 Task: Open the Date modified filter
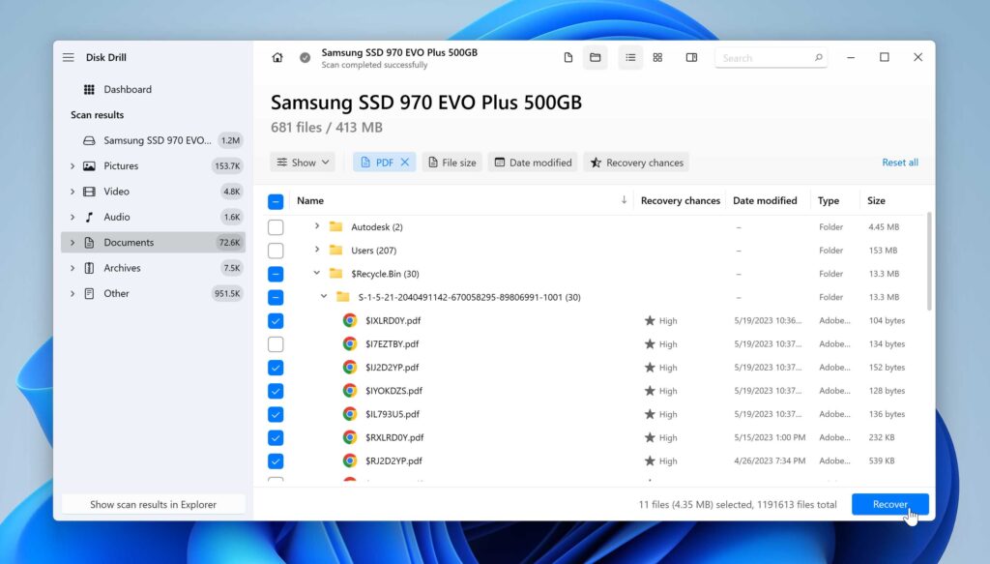(x=533, y=162)
